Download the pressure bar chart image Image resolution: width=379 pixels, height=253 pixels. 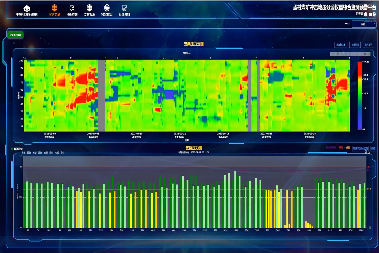(369, 153)
